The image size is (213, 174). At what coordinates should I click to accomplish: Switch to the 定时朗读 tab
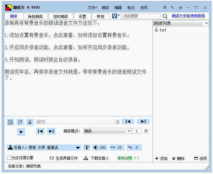(x=61, y=16)
